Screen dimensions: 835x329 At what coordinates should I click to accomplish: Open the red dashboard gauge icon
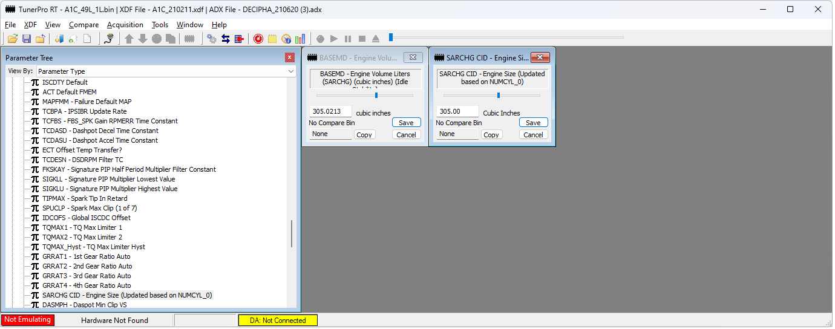[x=258, y=39]
